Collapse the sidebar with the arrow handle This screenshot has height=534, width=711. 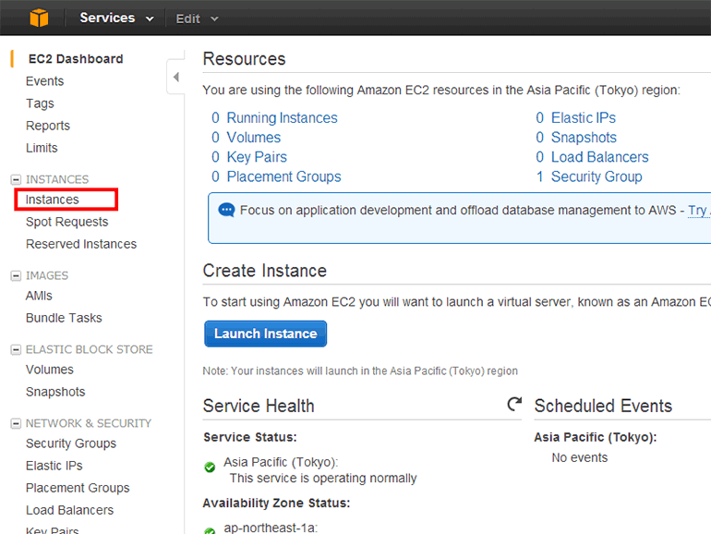coord(175,78)
